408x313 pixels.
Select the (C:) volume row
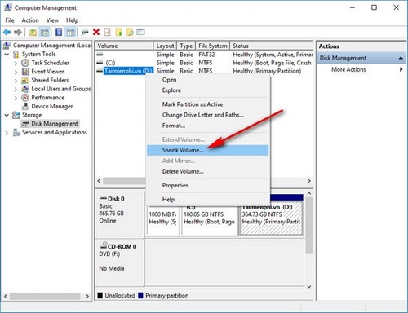204,63
